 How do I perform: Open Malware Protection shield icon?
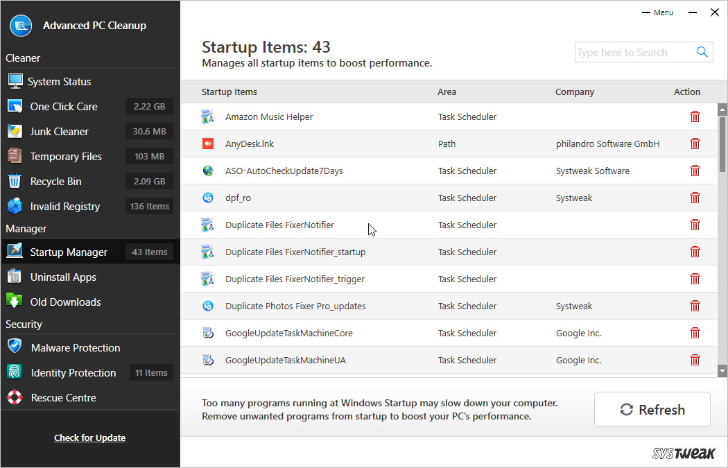click(15, 347)
